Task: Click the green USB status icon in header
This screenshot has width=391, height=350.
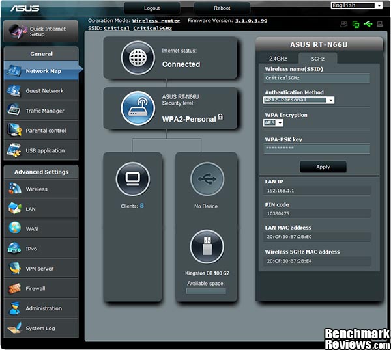Action: [x=368, y=24]
